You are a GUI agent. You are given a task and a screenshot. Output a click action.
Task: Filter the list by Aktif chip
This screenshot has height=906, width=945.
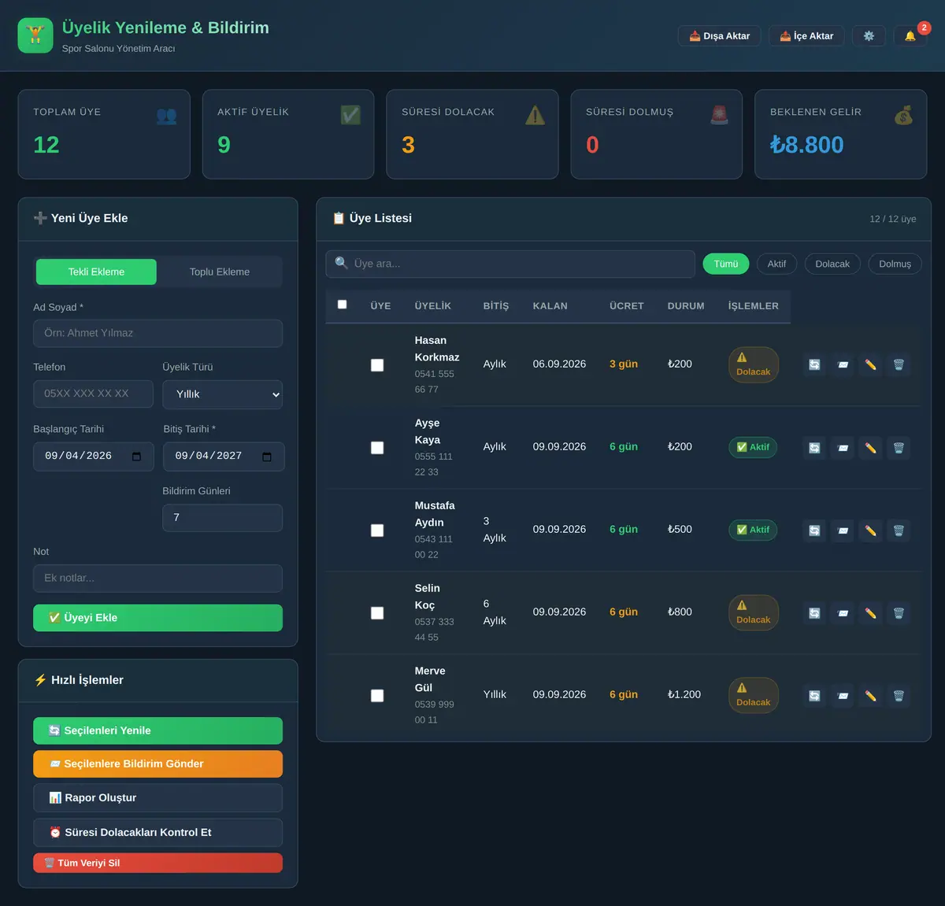[776, 264]
